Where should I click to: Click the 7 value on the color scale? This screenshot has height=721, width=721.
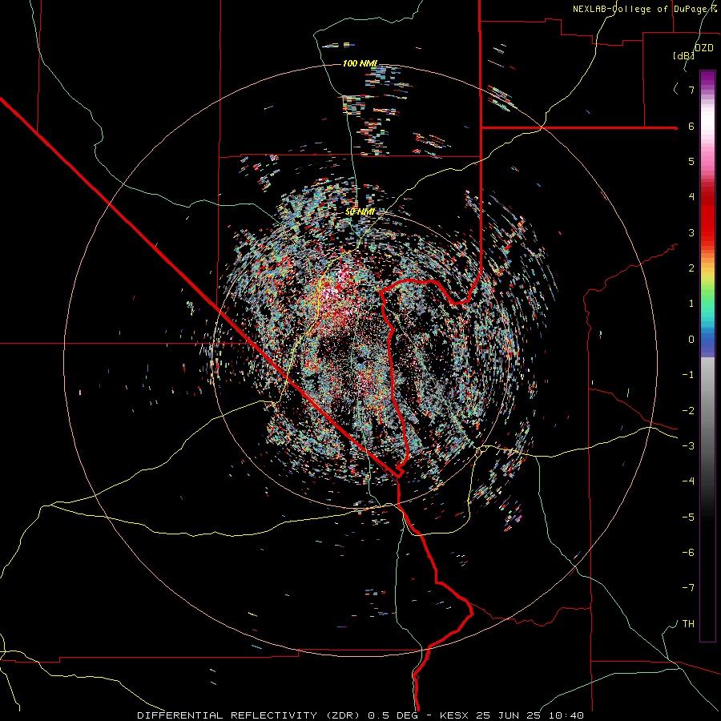coord(691,90)
